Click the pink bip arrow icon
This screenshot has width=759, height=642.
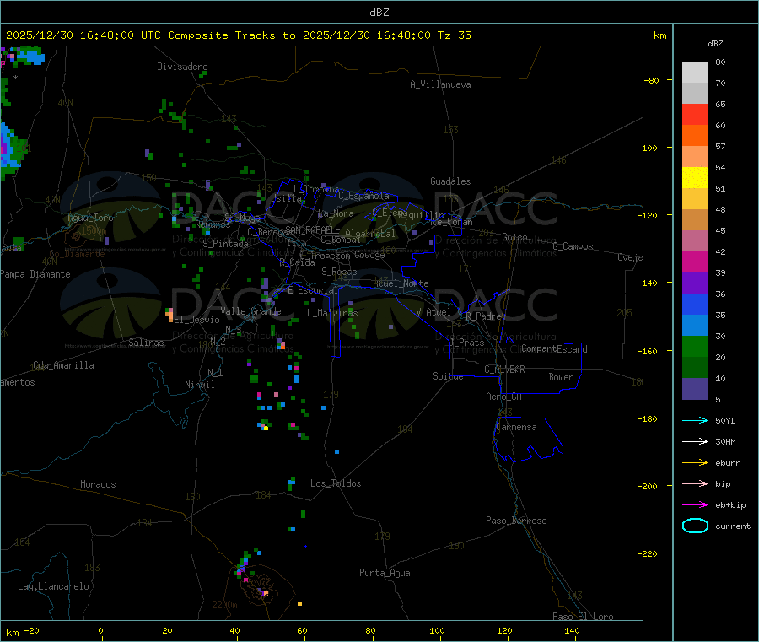coord(695,483)
